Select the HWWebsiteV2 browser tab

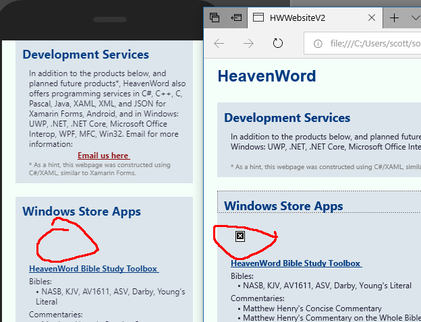tap(315, 18)
